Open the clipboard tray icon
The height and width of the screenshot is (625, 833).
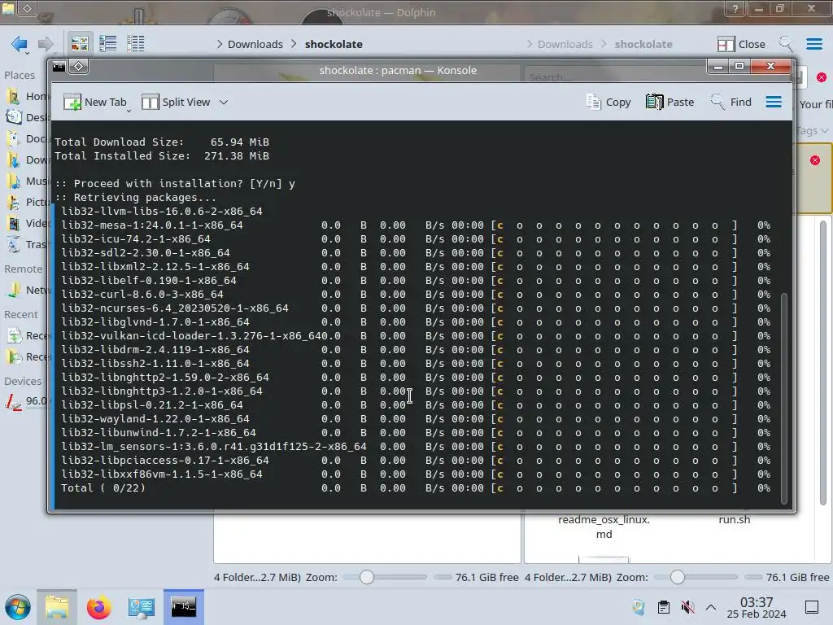click(663, 607)
